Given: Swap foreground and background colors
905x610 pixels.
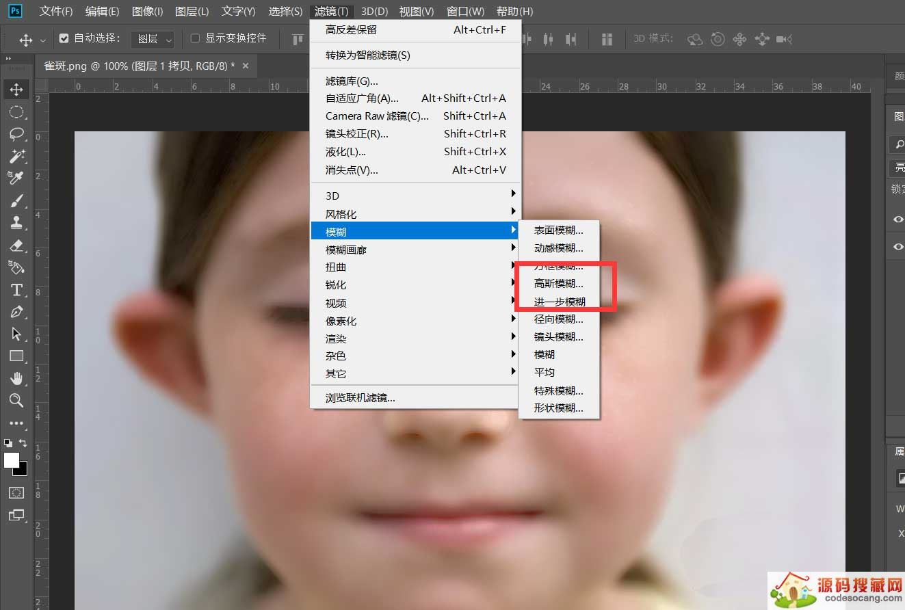Looking at the screenshot, I should [x=23, y=443].
